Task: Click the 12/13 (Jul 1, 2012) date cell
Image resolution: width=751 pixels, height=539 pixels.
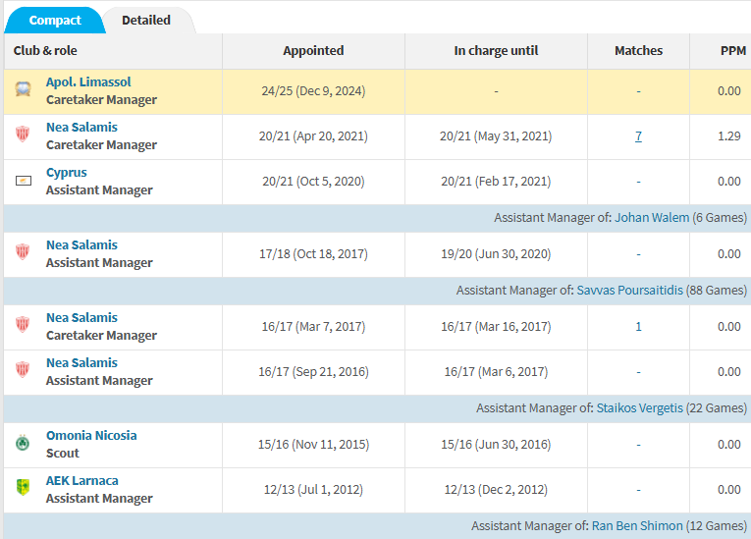Action: pos(313,490)
